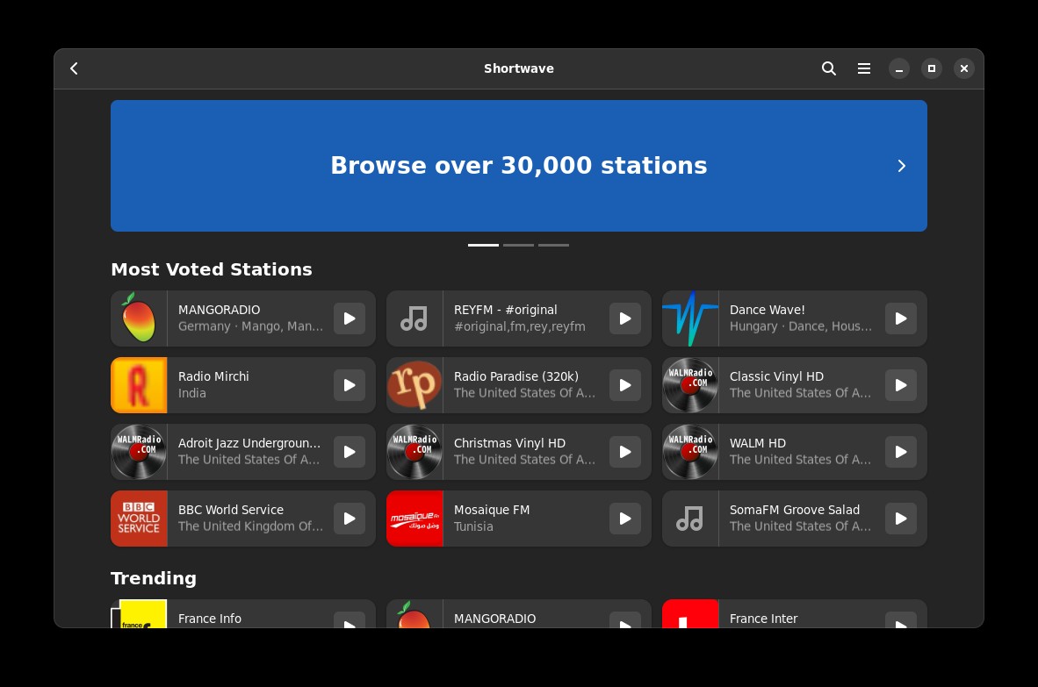This screenshot has width=1038, height=687.
Task: Click the "Tunisia" country label
Action: click(473, 527)
